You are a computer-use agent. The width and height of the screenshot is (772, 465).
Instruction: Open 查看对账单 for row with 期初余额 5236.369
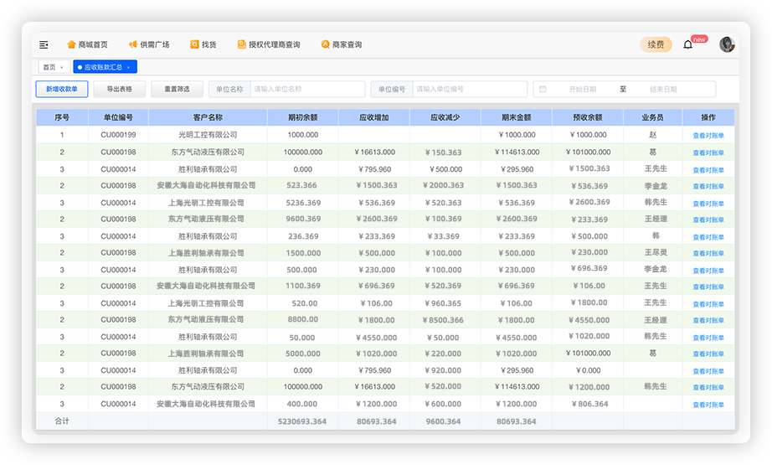coord(708,204)
